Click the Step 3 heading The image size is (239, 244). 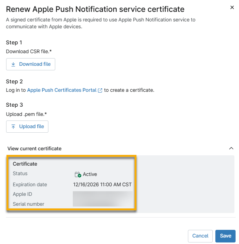click(14, 105)
